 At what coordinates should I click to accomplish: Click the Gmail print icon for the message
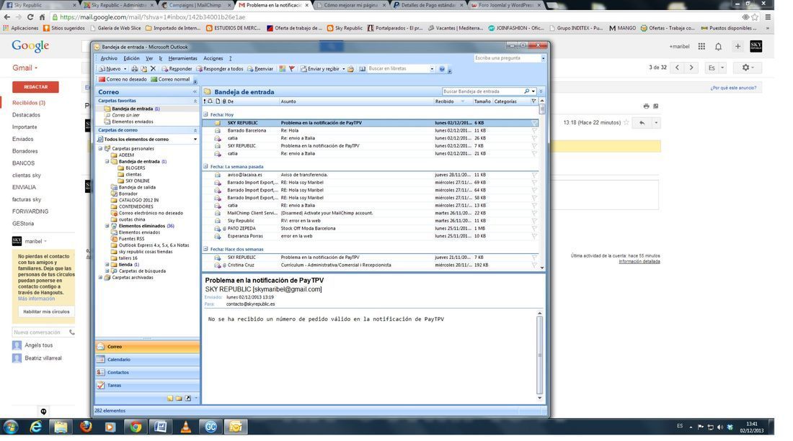pyautogui.click(x=646, y=106)
